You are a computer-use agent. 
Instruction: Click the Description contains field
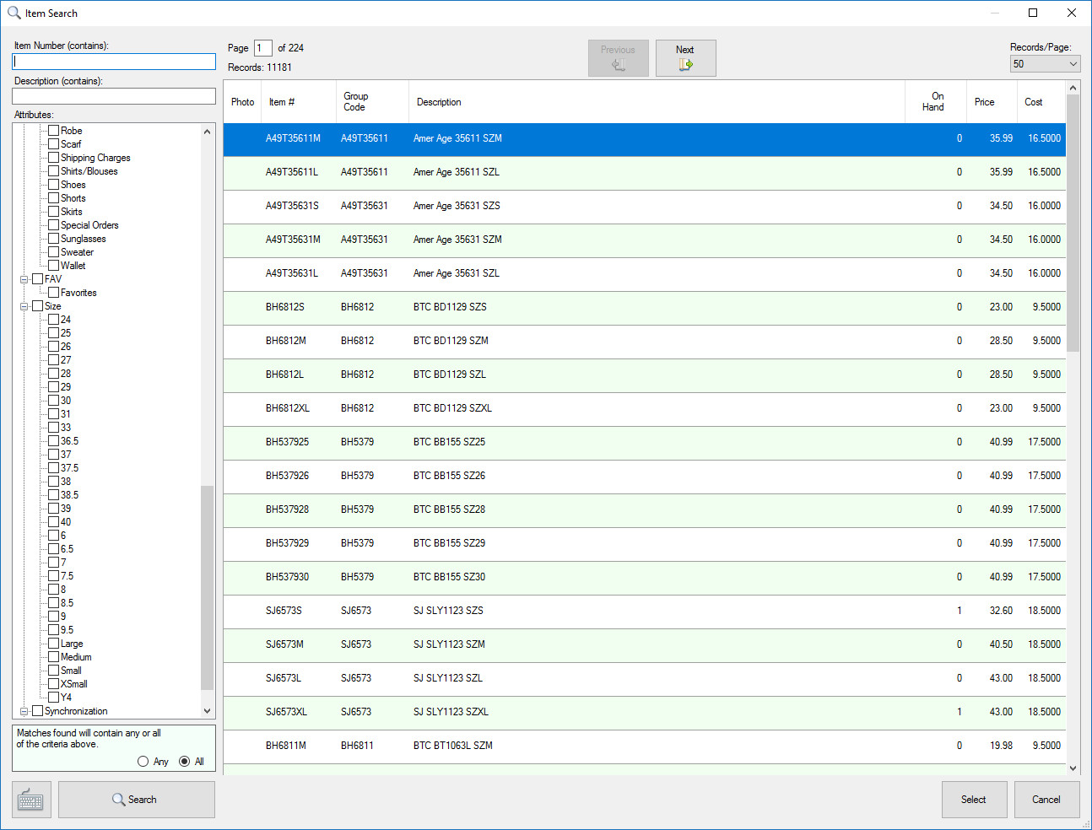pyautogui.click(x=114, y=96)
